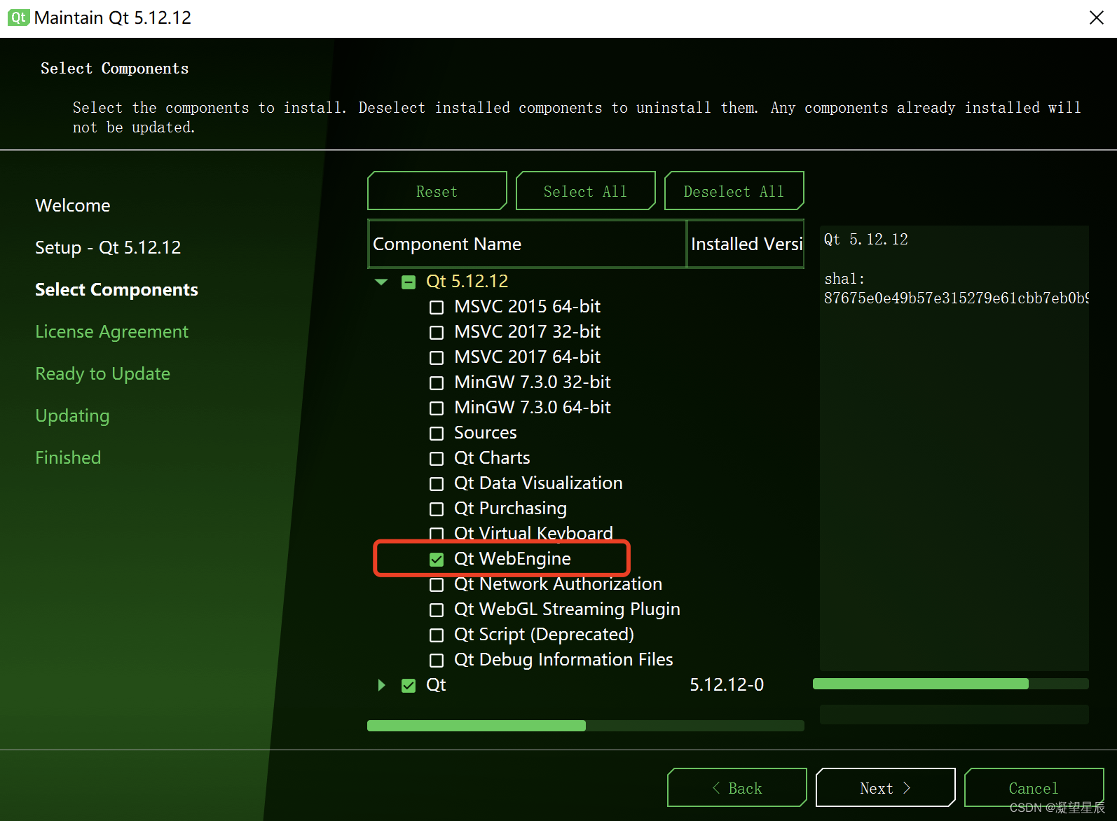Check the MSVC 2017 32-bit checkbox

[x=437, y=332]
